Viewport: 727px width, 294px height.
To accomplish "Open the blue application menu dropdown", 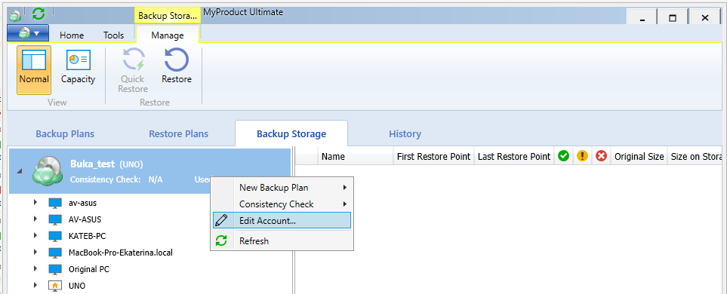I will [x=28, y=33].
